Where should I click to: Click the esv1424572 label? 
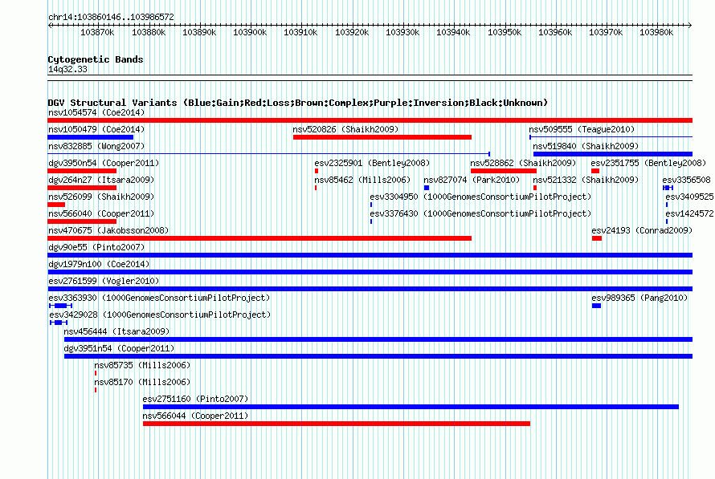point(689,213)
